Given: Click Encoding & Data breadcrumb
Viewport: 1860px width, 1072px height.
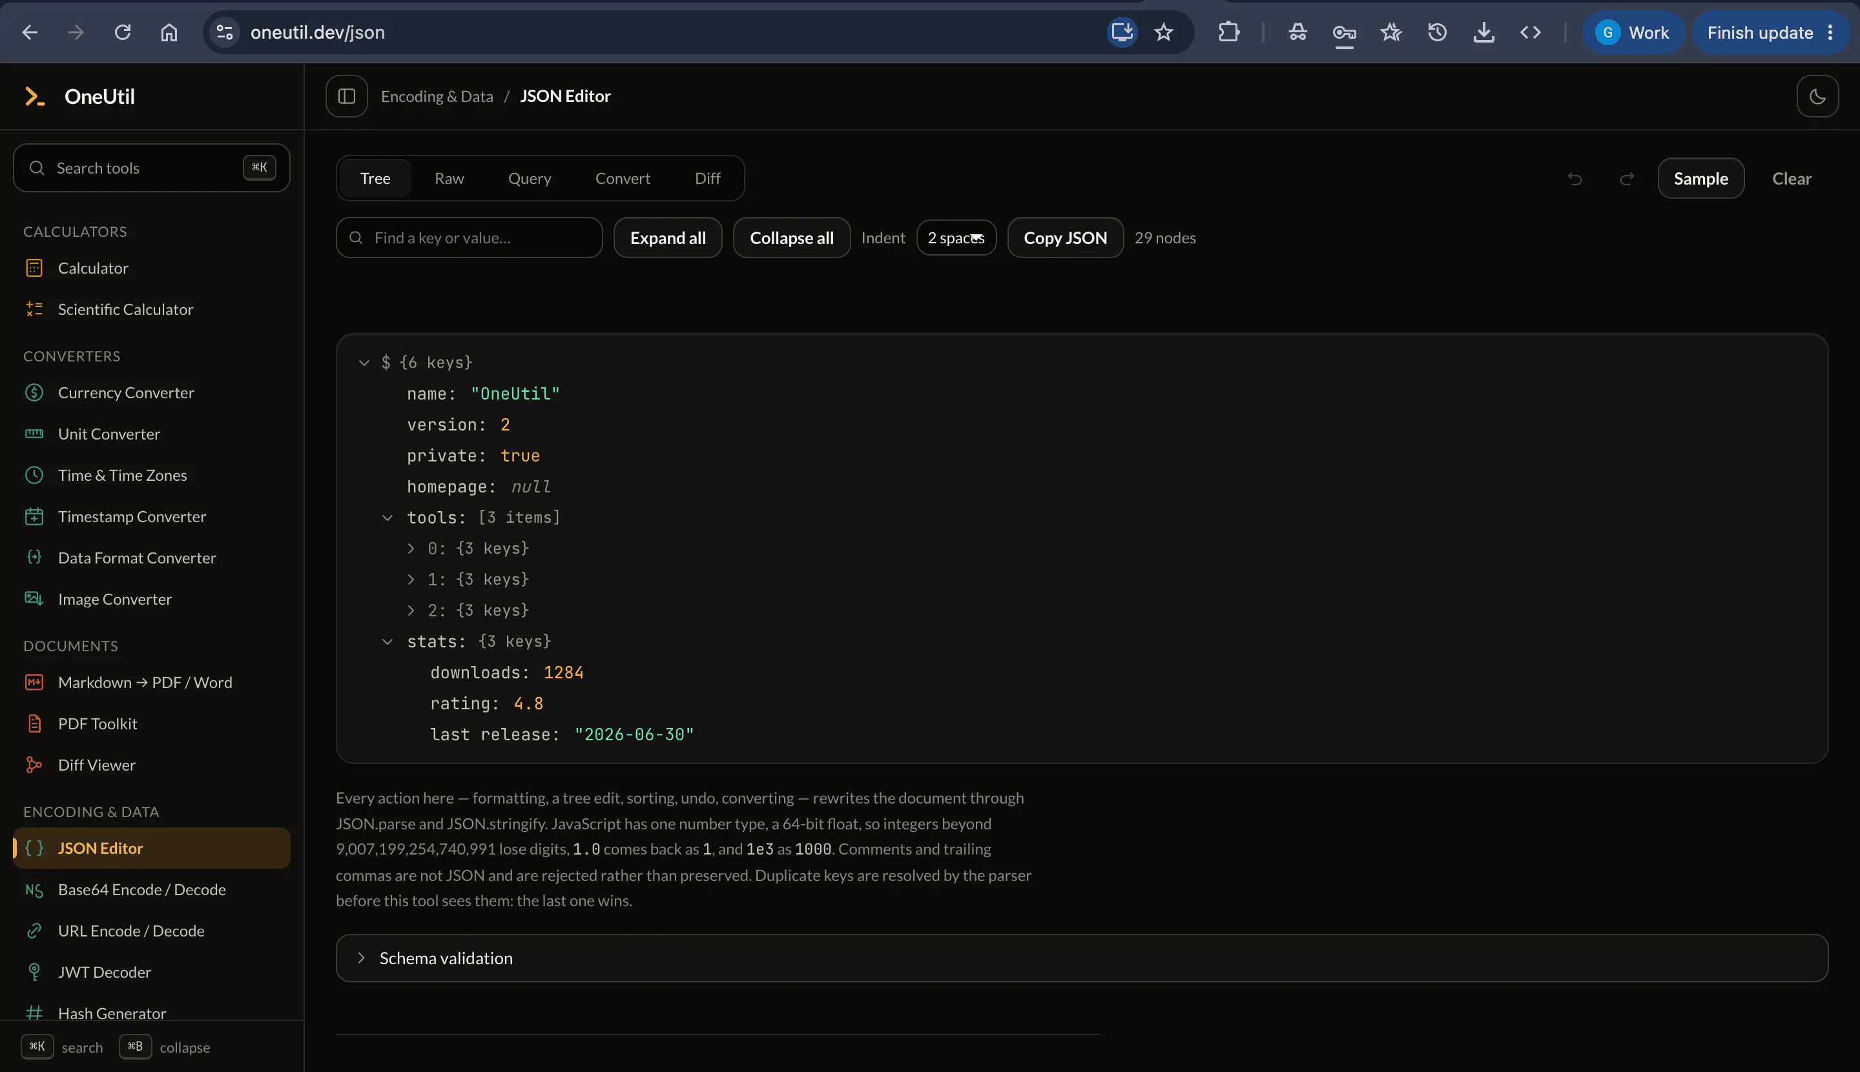Looking at the screenshot, I should coord(437,96).
